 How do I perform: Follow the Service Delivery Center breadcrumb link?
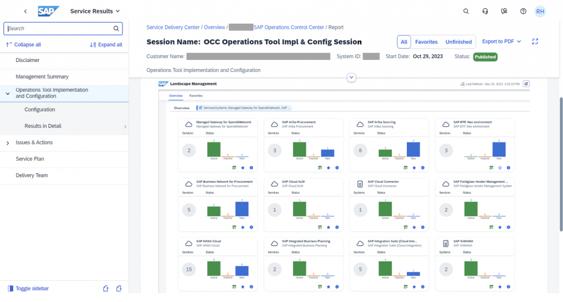(x=173, y=27)
